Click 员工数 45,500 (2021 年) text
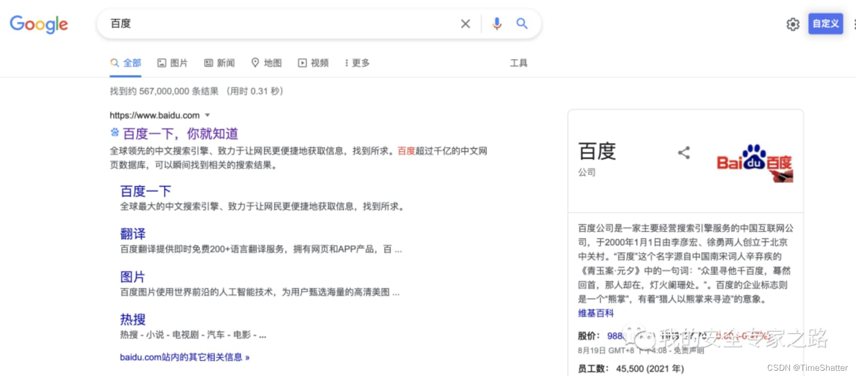This screenshot has height=376, width=856. coord(631,369)
